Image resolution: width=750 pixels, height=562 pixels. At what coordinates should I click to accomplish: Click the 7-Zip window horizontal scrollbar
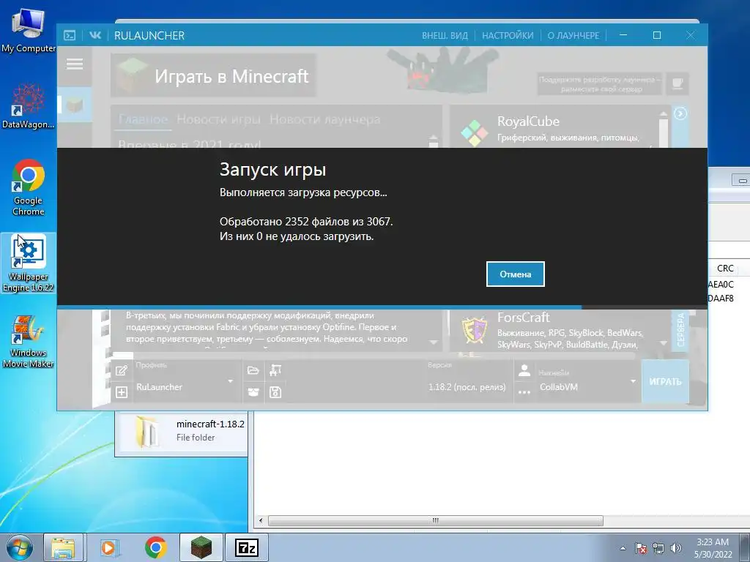tap(435, 520)
